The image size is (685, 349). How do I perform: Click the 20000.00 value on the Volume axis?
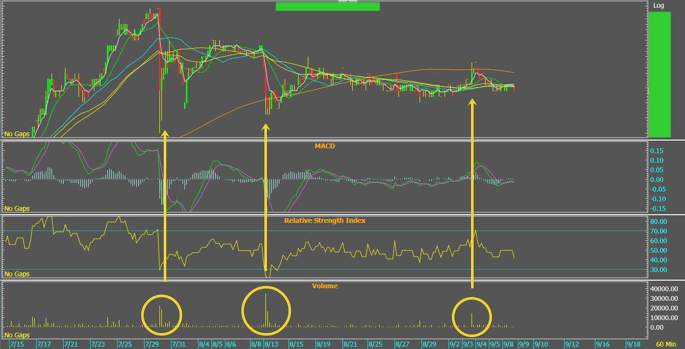click(664, 308)
